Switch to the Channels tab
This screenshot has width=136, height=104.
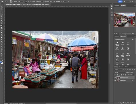121,67
